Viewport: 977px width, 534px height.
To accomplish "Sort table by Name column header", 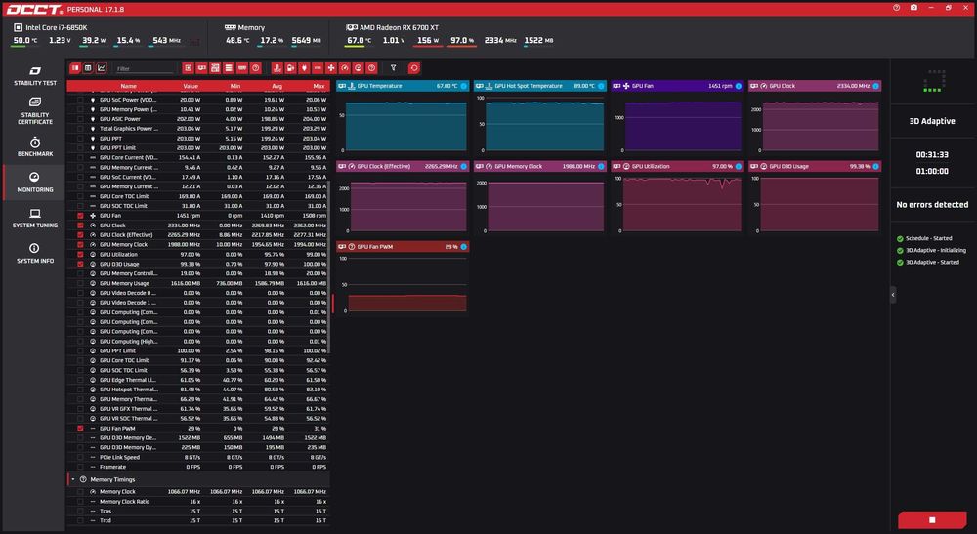I will coord(128,86).
